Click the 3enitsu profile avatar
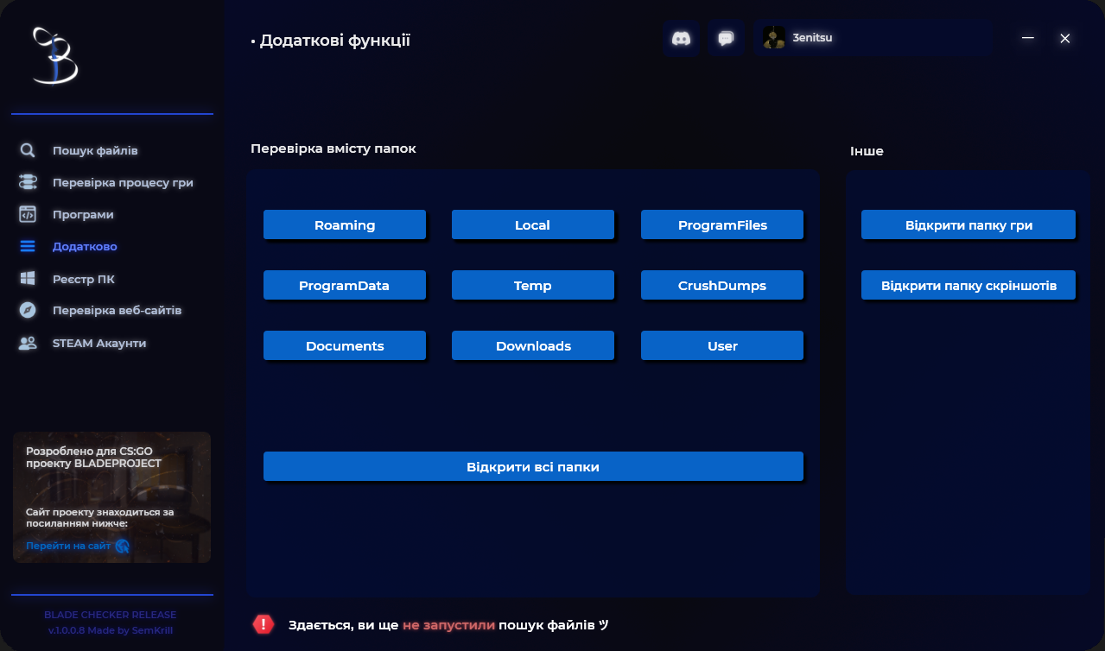Screen dimensions: 1105x651 tap(774, 38)
